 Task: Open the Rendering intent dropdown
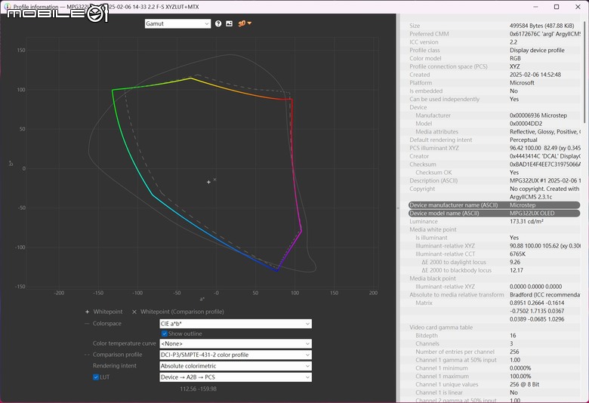click(x=236, y=366)
